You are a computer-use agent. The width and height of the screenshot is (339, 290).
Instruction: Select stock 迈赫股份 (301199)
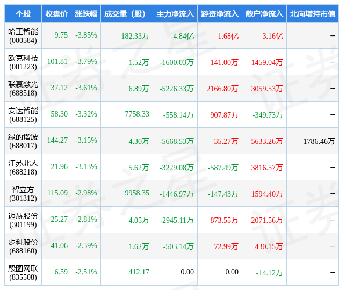[23, 220]
